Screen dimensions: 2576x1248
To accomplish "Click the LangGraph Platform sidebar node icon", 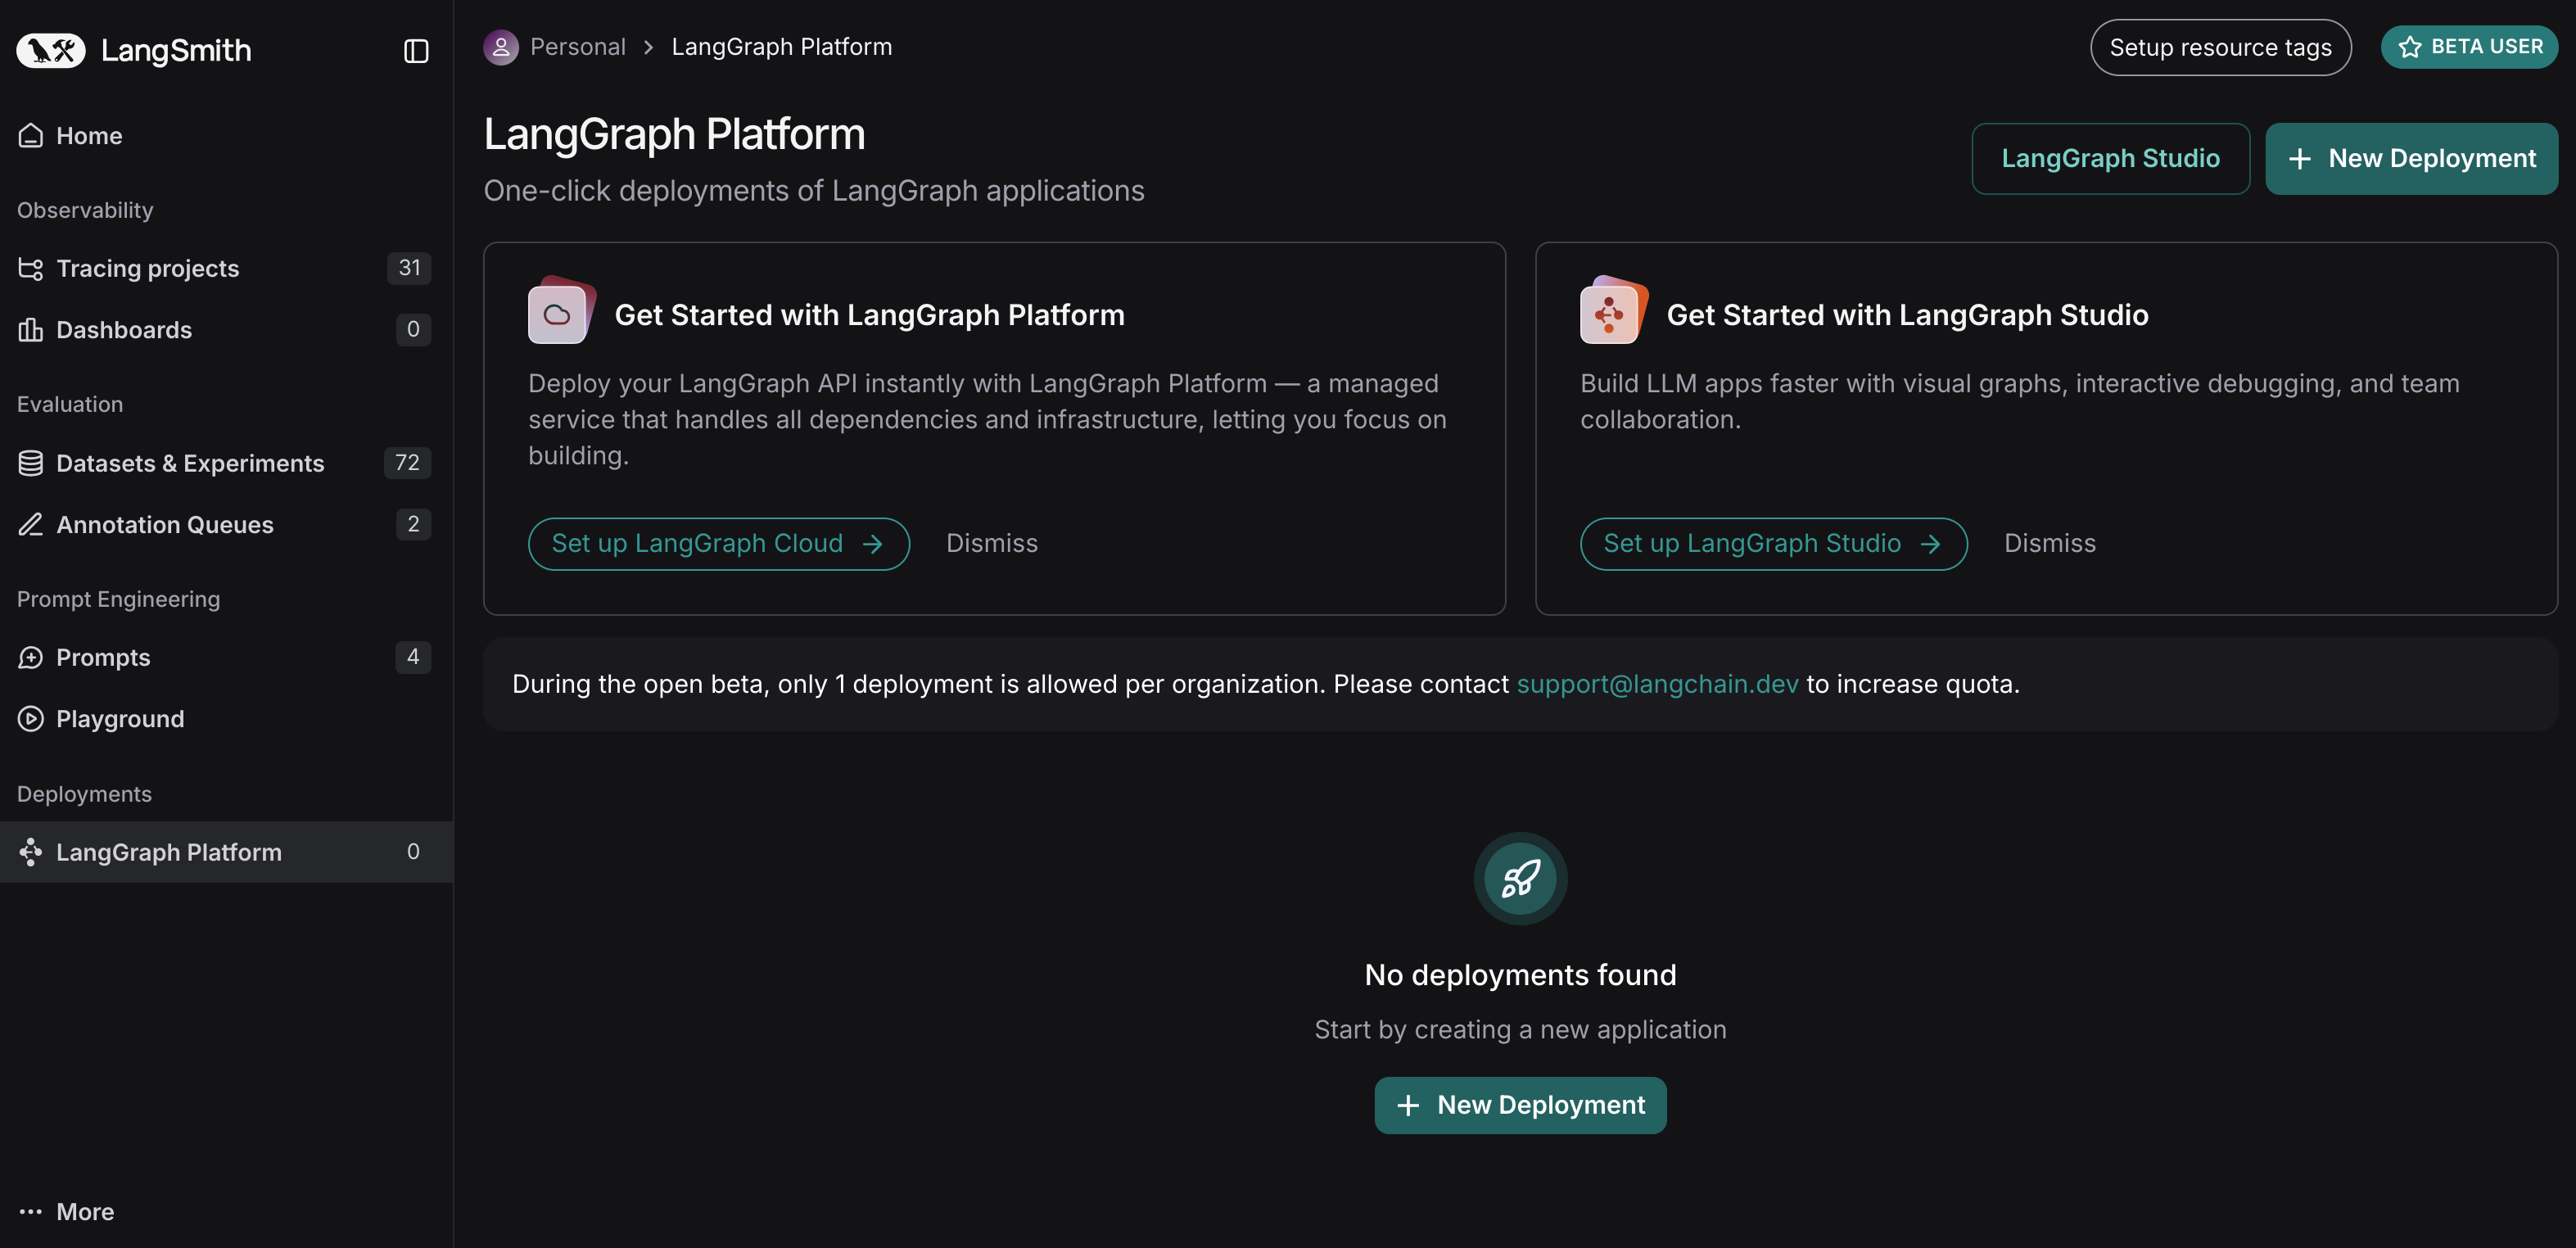I will pyautogui.click(x=31, y=852).
